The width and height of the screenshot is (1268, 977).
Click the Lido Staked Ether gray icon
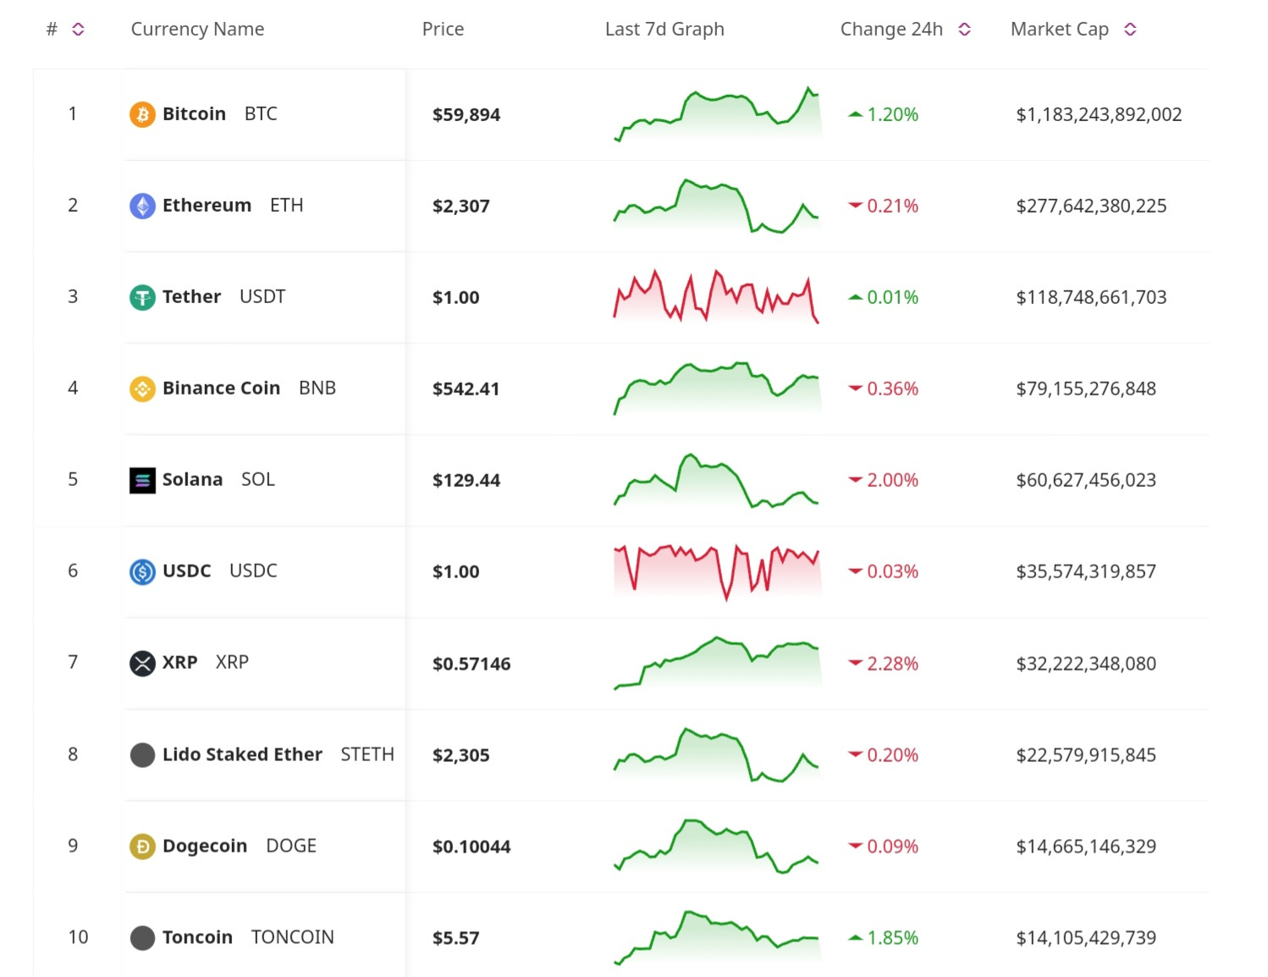coord(142,754)
